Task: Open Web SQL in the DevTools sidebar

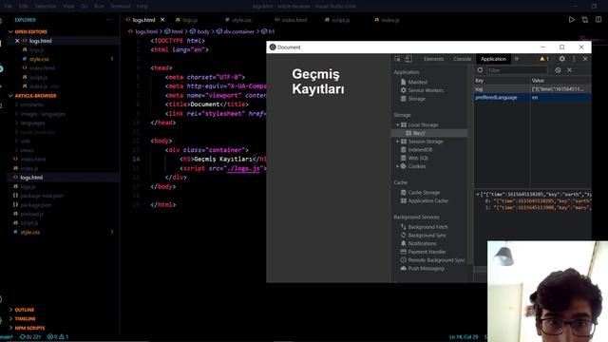Action: [418, 158]
